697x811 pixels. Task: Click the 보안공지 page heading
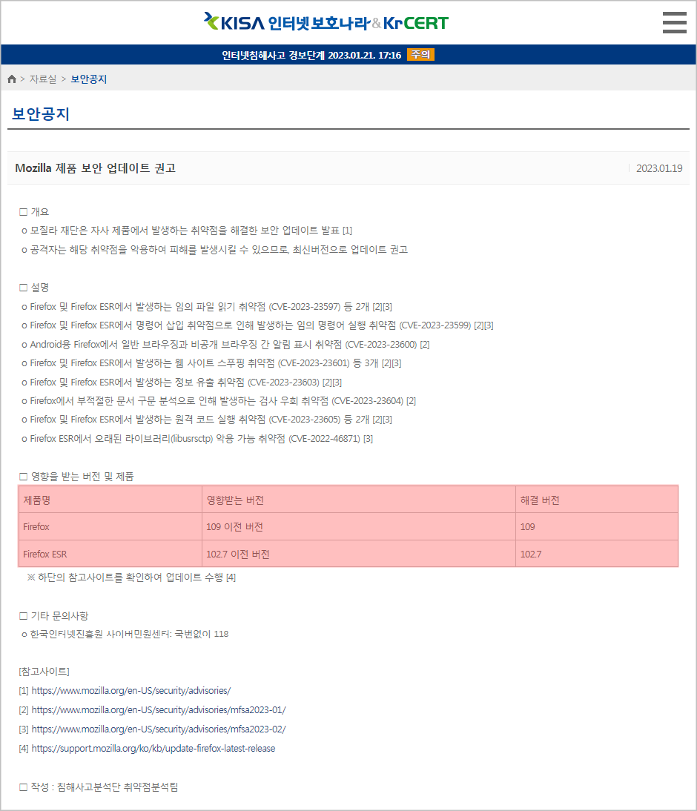[x=40, y=113]
